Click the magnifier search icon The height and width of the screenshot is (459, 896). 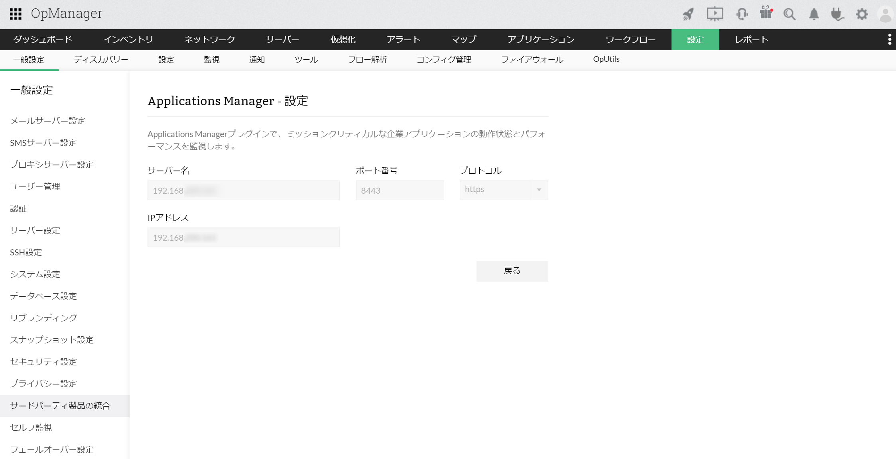point(789,14)
